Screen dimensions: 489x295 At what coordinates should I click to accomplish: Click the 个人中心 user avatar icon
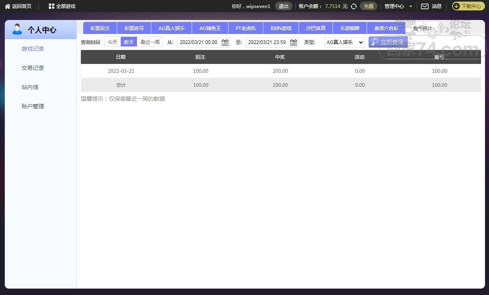coord(17,30)
